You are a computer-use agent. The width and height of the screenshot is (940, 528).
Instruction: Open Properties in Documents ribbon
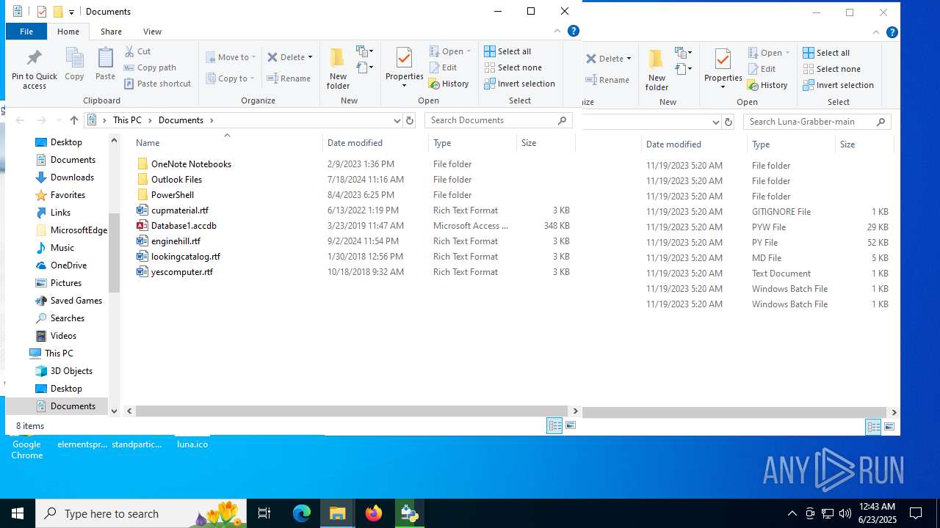(405, 68)
